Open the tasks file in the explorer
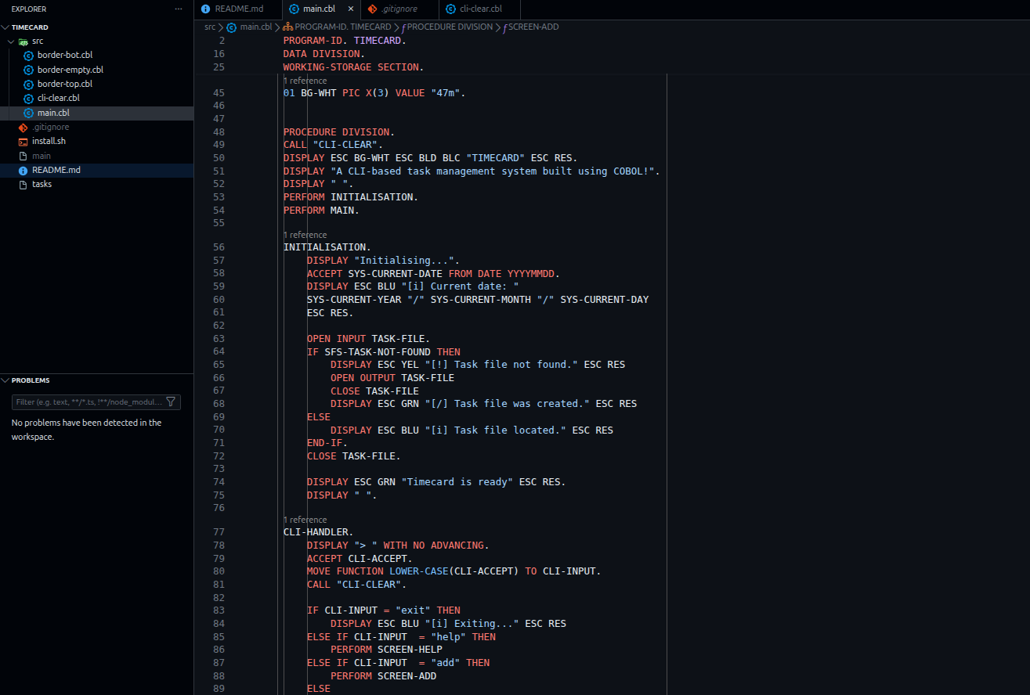 (x=42, y=185)
